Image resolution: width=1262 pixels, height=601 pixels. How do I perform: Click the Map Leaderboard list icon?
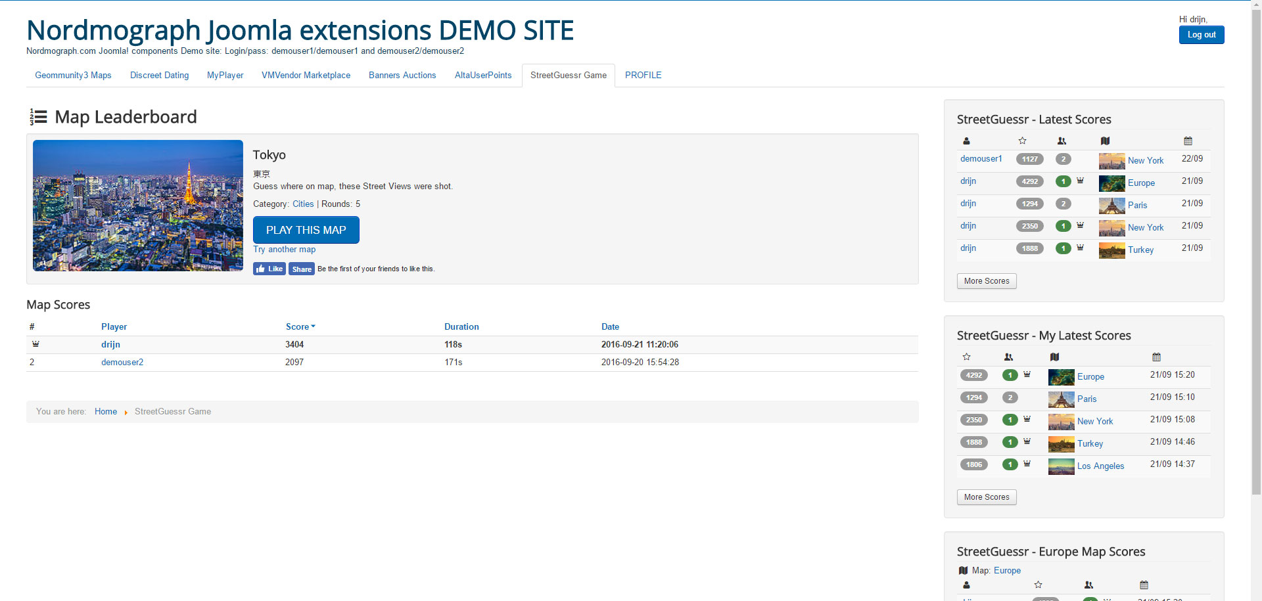(x=38, y=117)
